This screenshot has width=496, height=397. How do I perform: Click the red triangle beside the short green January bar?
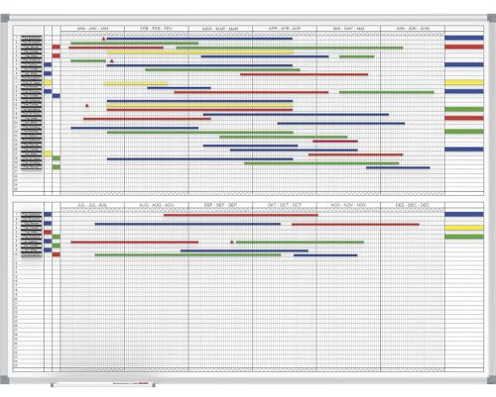pos(112,60)
